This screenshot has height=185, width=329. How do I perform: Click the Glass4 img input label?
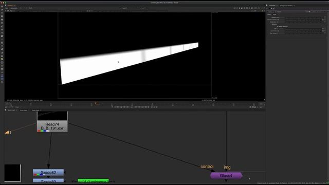(227, 168)
